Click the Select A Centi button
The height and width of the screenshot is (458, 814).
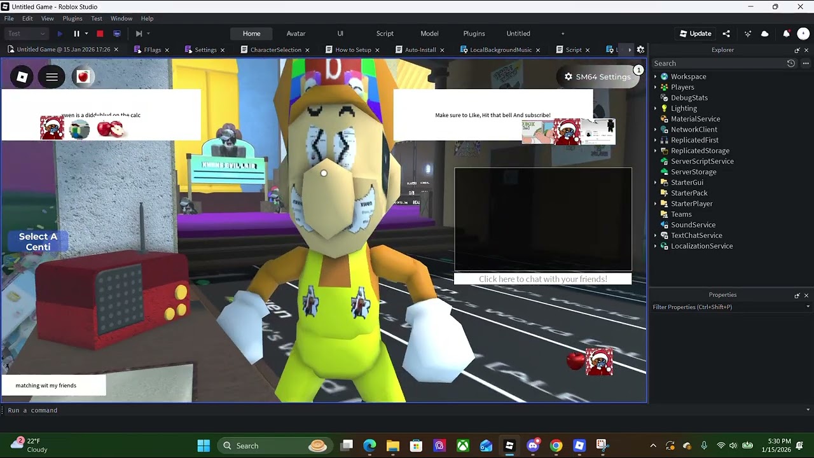coord(38,242)
